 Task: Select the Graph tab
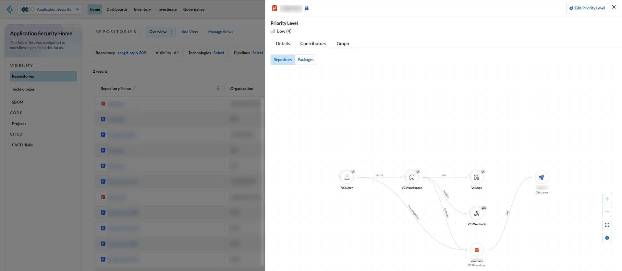(343, 43)
